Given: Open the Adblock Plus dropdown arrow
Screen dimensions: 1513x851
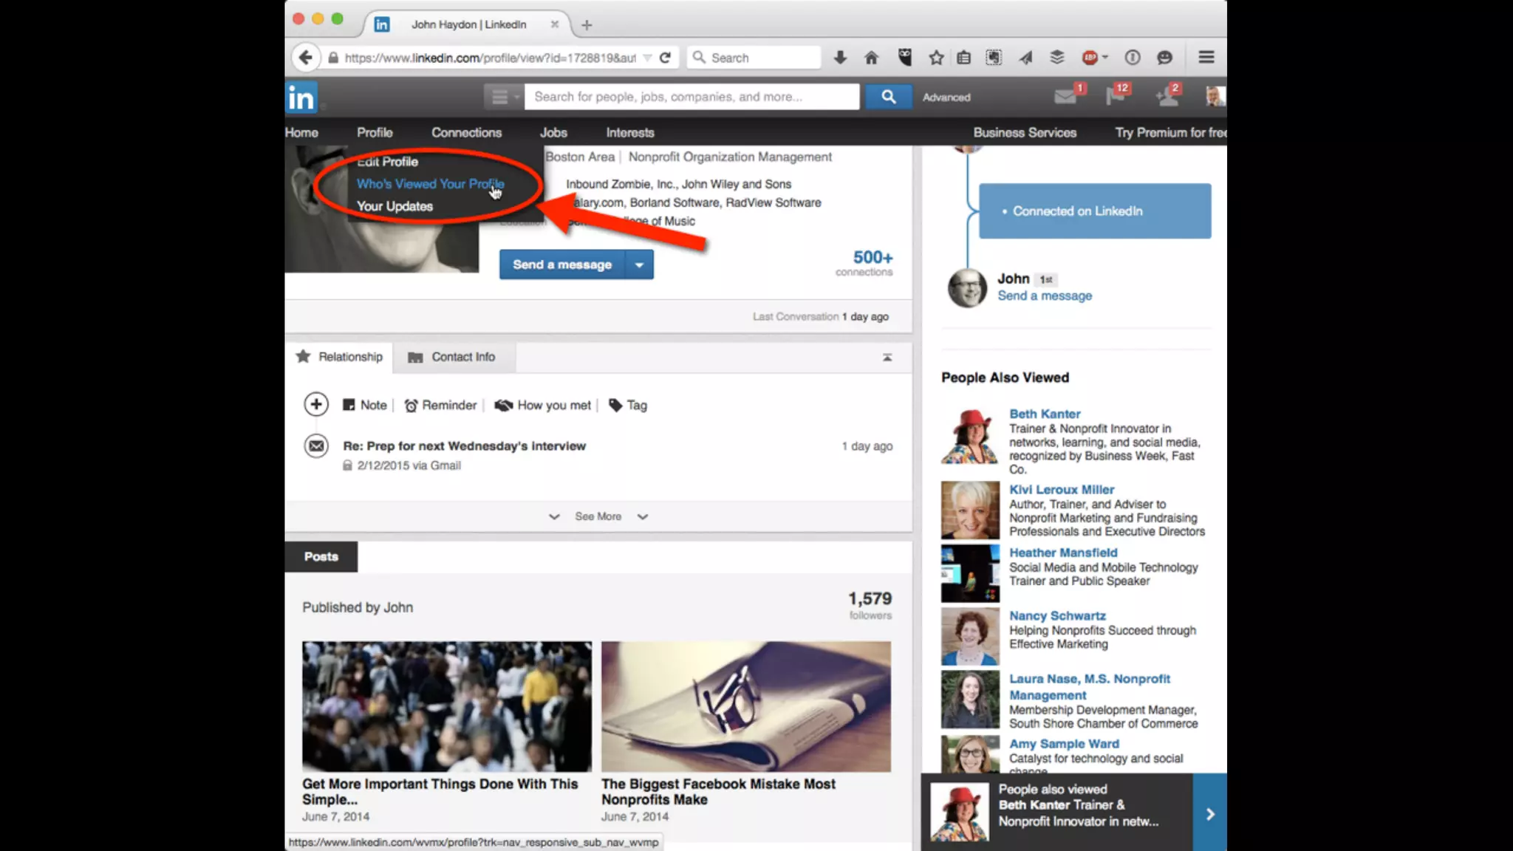Looking at the screenshot, I should (x=1105, y=57).
